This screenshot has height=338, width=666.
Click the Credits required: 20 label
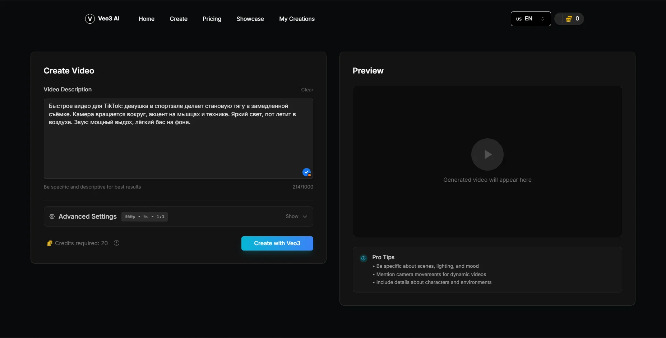click(x=81, y=243)
